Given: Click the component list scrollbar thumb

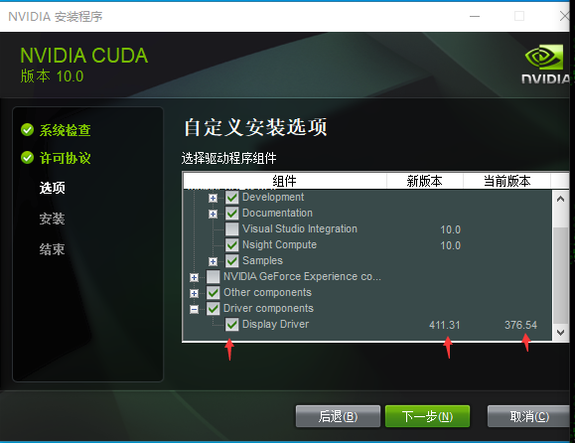Looking at the screenshot, I should click(x=560, y=276).
